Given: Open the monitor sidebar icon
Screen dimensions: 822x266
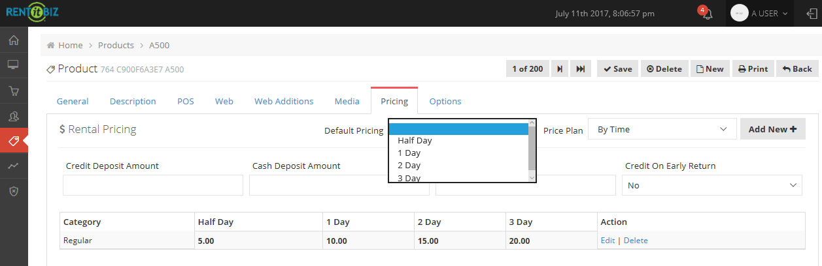Looking at the screenshot, I should (x=13, y=65).
